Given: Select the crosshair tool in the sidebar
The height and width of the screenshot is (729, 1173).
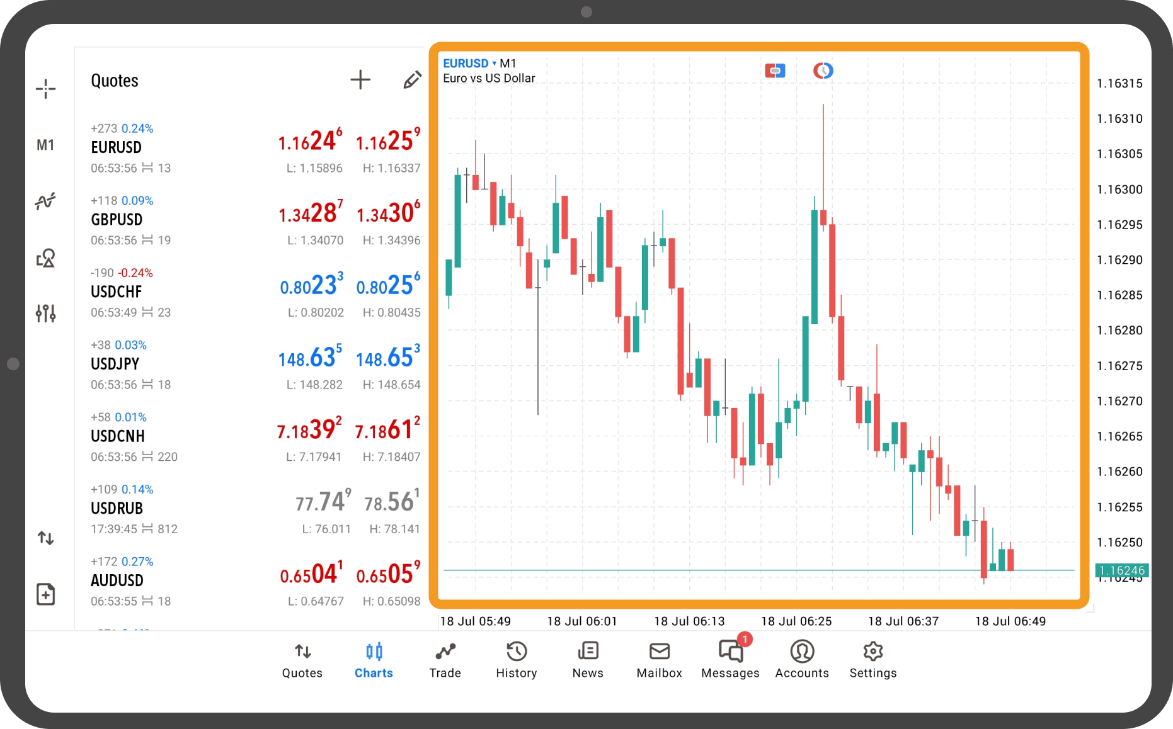Looking at the screenshot, I should coord(45,89).
